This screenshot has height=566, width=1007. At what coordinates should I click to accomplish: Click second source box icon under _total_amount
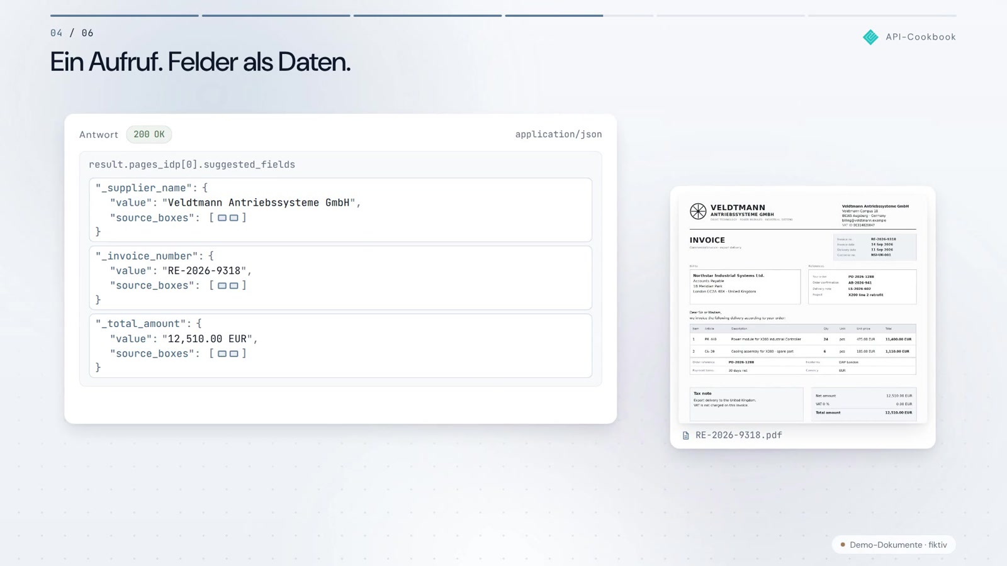click(x=234, y=353)
